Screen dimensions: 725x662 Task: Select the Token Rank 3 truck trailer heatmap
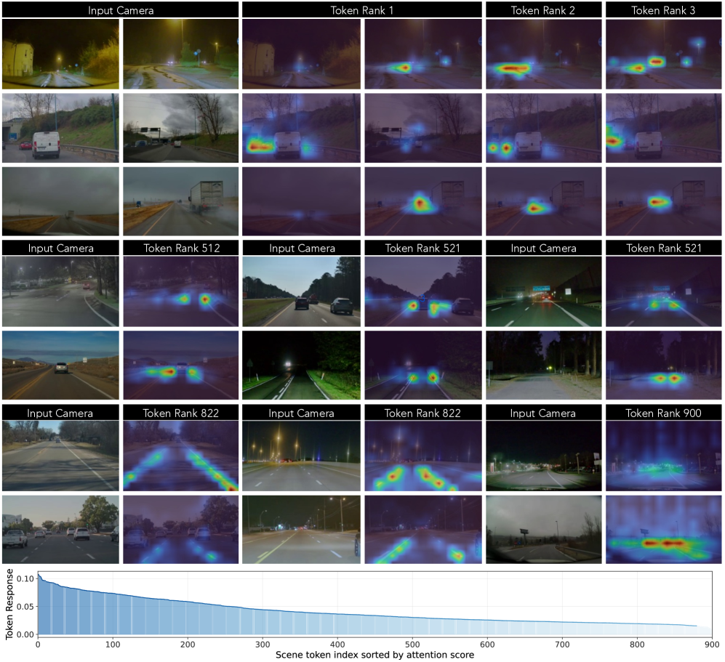coord(663,201)
